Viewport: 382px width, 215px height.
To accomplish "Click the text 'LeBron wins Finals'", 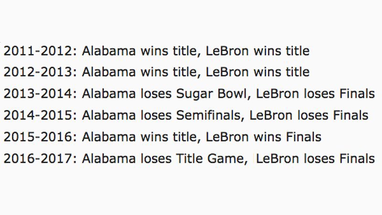I will 264,137.
